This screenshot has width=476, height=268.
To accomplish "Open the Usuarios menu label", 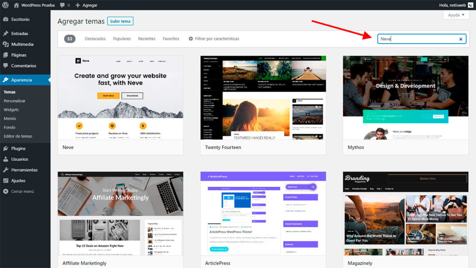I will (20, 159).
